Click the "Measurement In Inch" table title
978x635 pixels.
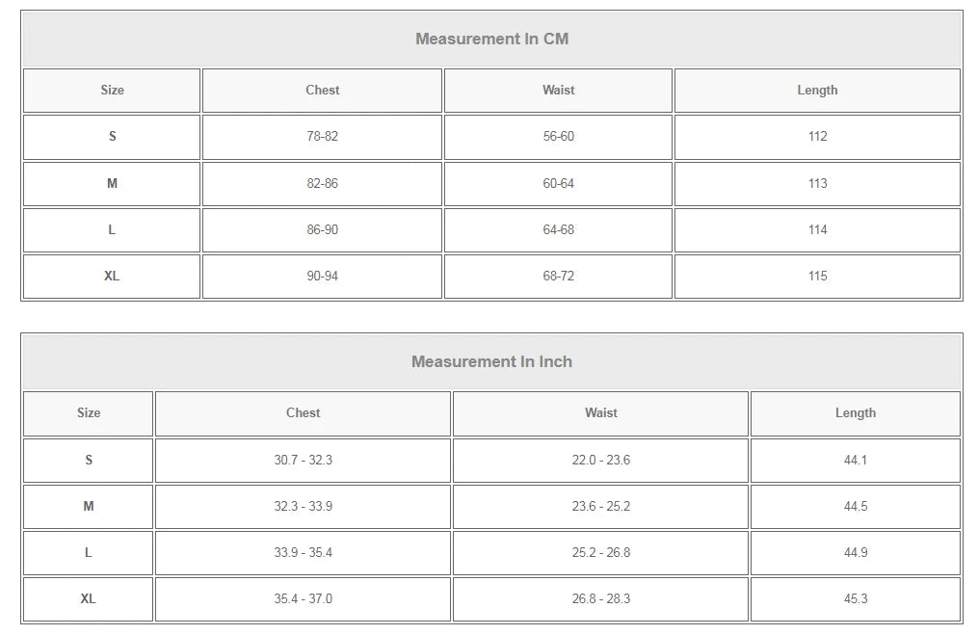pos(491,362)
